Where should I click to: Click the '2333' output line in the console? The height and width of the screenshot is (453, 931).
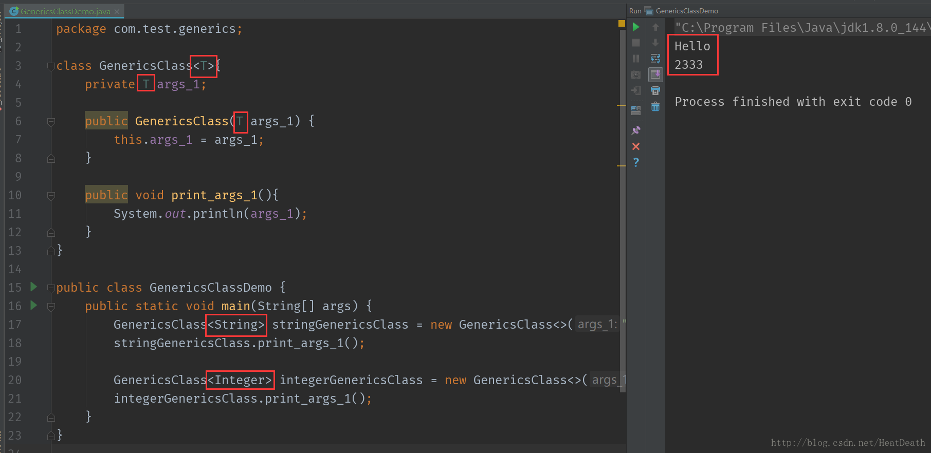tap(688, 65)
